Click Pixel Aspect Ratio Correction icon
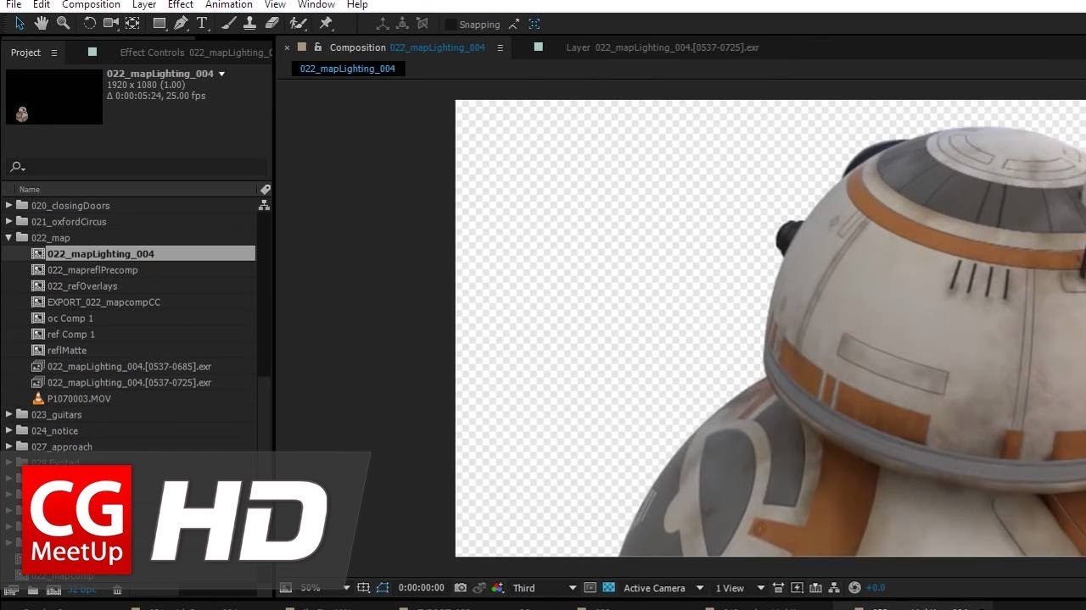This screenshot has height=610, width=1086. pyautogui.click(x=778, y=588)
